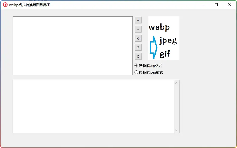Click the "jpeg" text in the logo image
This screenshot has width=237, height=148.
(168, 40)
